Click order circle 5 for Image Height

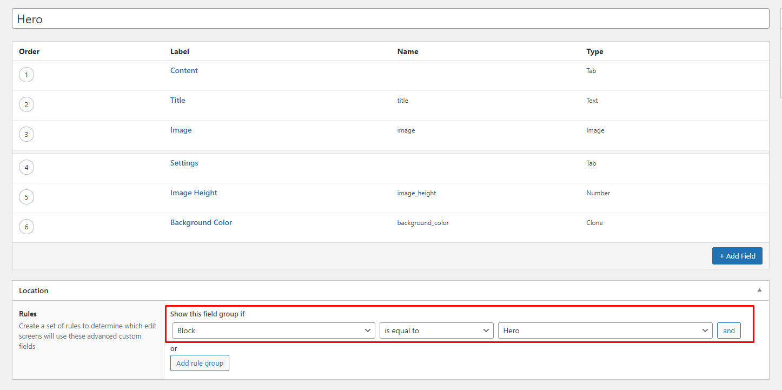pyautogui.click(x=26, y=197)
